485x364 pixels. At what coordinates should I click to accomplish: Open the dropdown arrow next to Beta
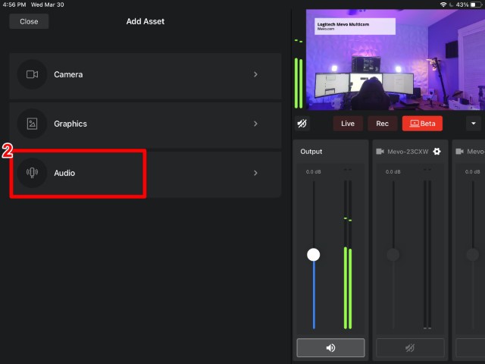tap(474, 124)
